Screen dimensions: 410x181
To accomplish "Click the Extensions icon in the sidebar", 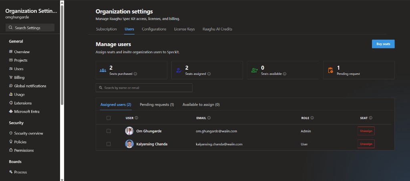I will click(x=11, y=103).
